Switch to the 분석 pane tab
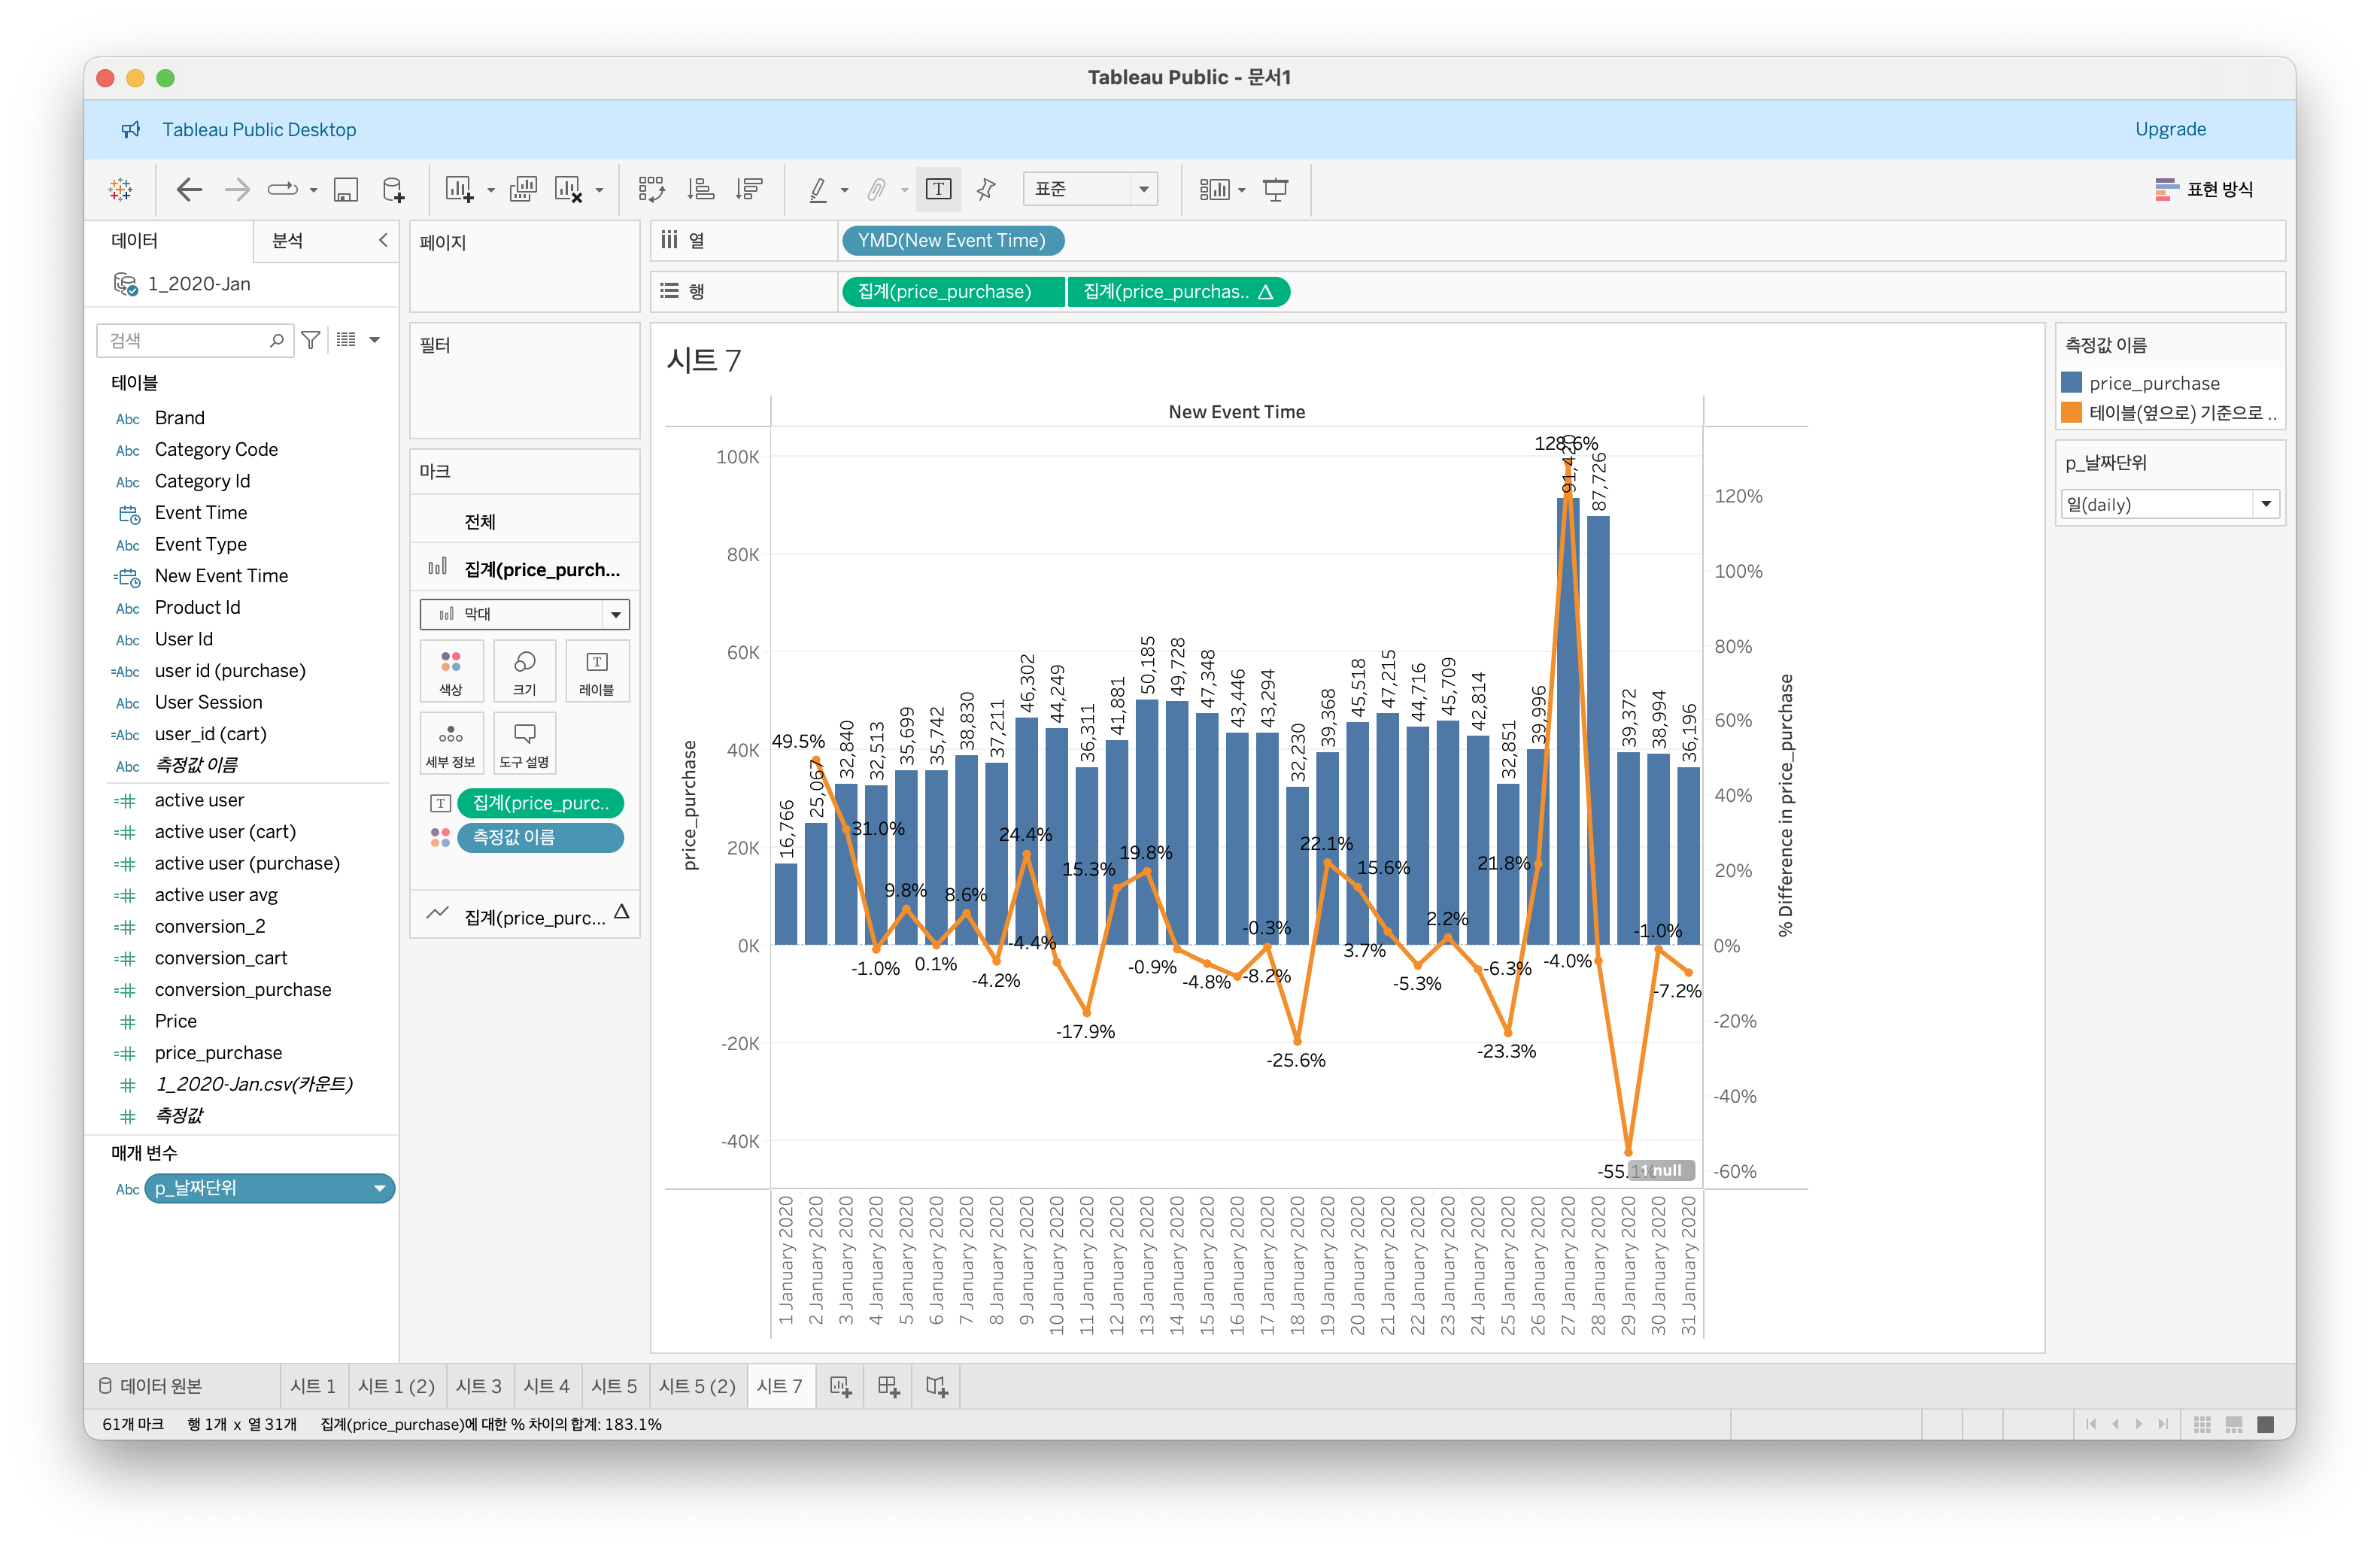This screenshot has width=2380, height=1551. (287, 241)
